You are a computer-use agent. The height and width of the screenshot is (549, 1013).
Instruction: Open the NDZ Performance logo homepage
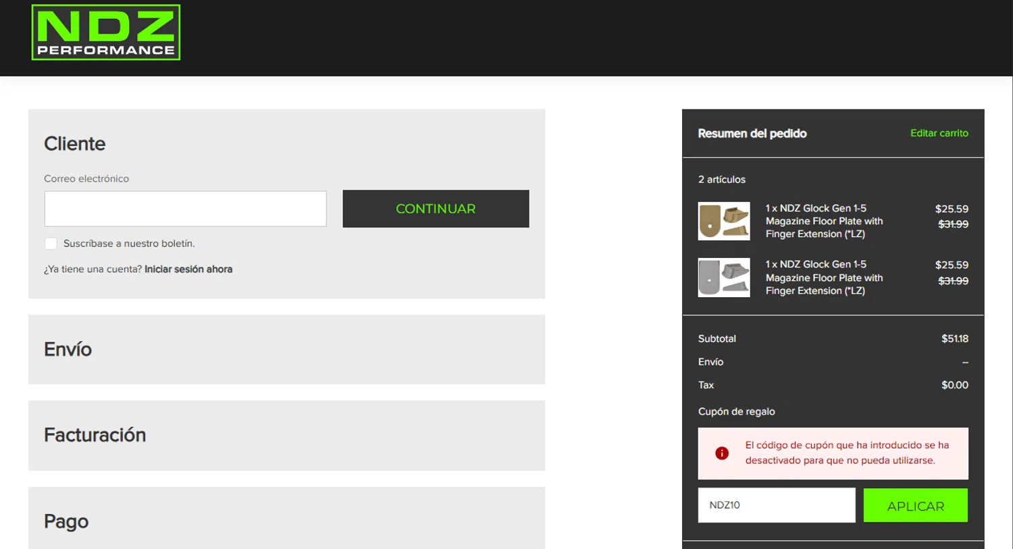tap(106, 32)
